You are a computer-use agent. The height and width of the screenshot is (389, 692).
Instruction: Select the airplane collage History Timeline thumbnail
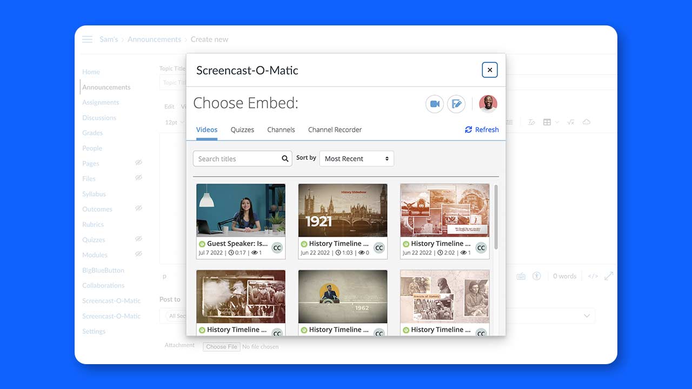coord(444,210)
